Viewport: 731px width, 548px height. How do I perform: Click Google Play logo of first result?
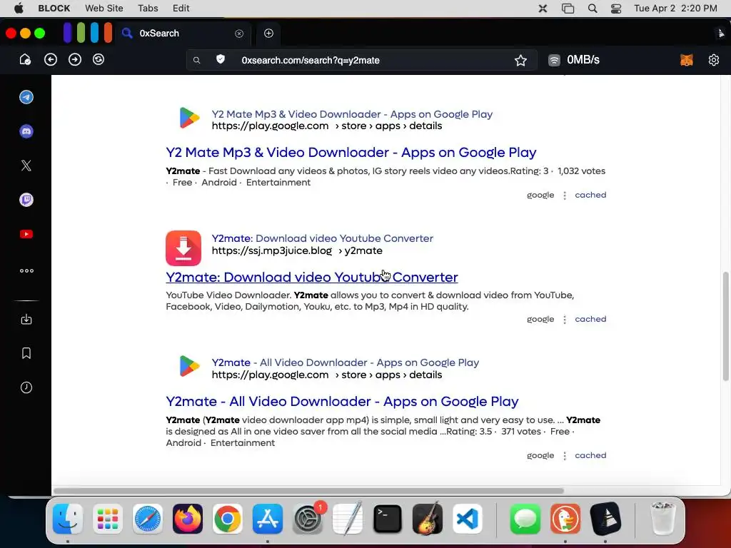(x=188, y=118)
